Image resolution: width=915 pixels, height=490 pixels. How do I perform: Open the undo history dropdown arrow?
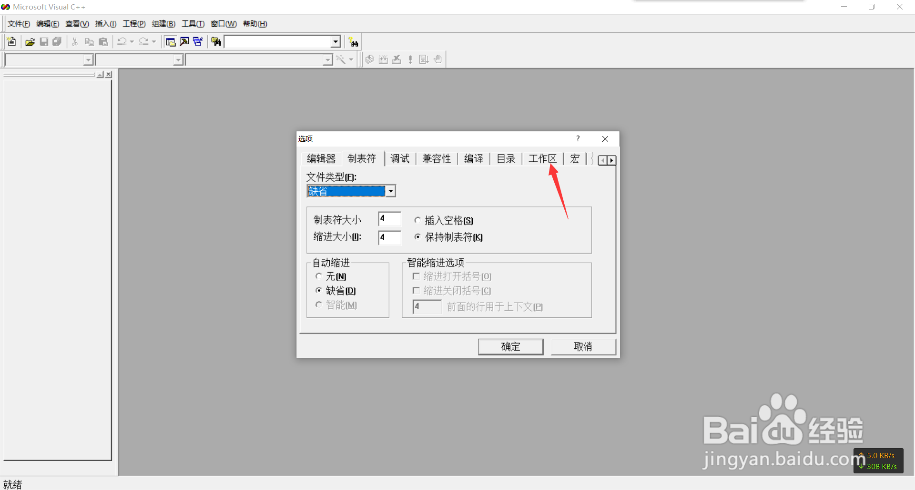pyautogui.click(x=132, y=42)
